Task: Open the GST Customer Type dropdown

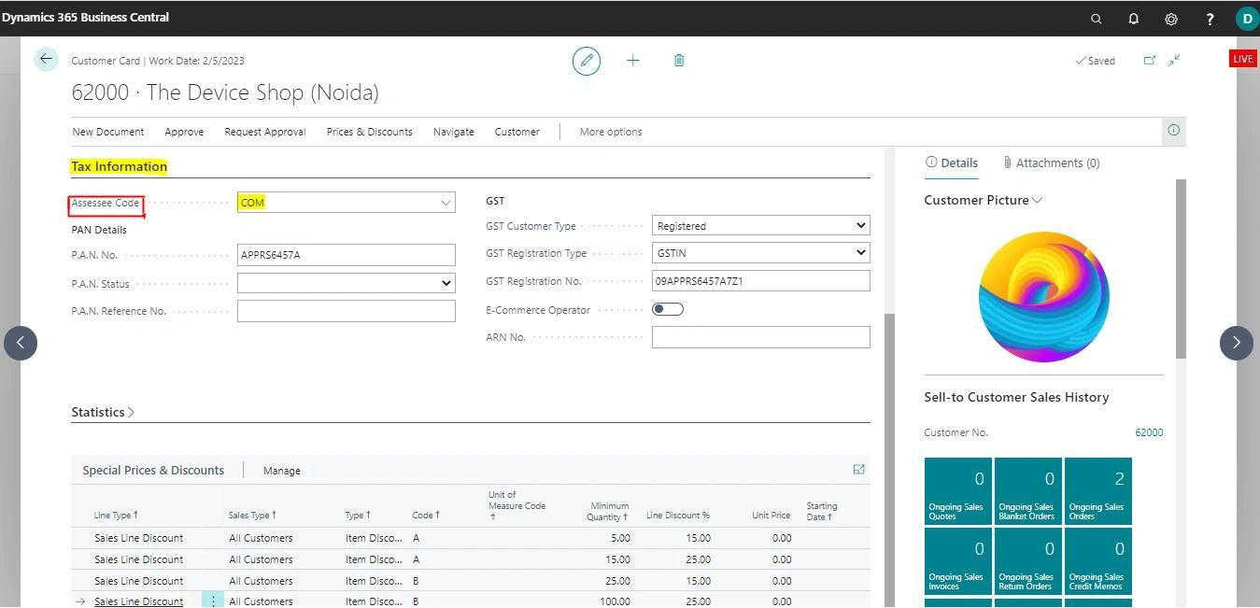Action: click(760, 226)
